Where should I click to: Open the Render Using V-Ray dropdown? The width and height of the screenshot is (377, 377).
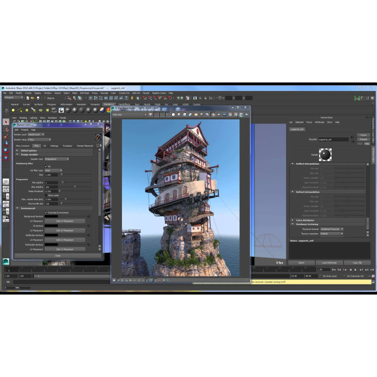click(x=39, y=139)
